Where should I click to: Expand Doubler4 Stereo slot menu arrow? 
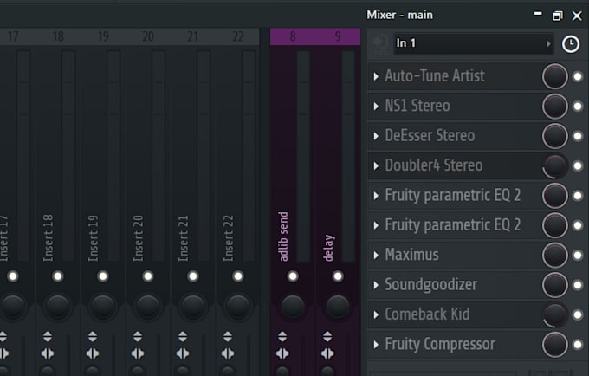376,165
